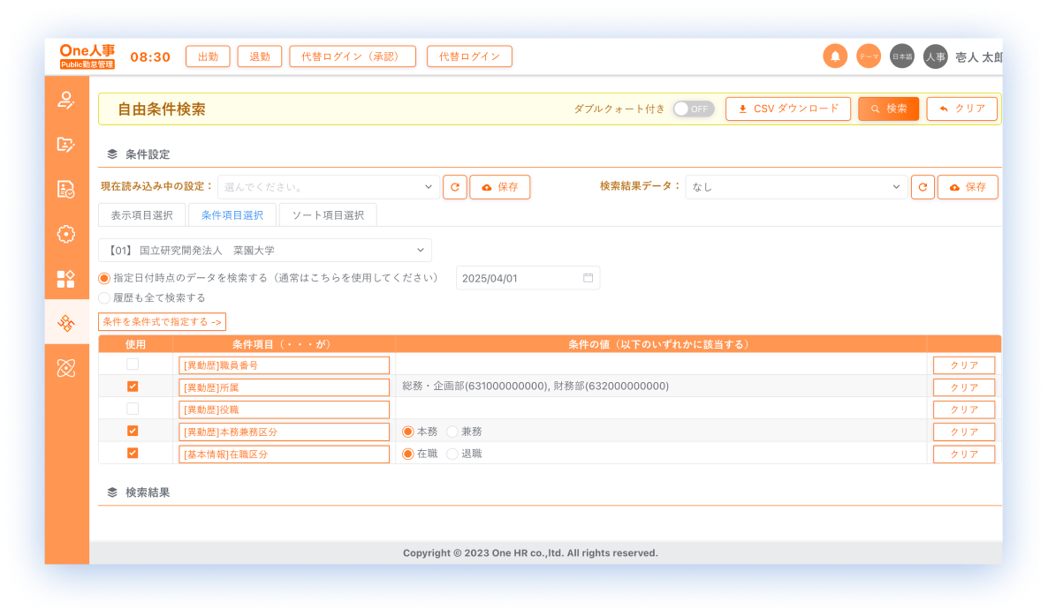Open the atom-shaped sidebar icon
The width and height of the screenshot is (1048, 616).
(x=65, y=368)
